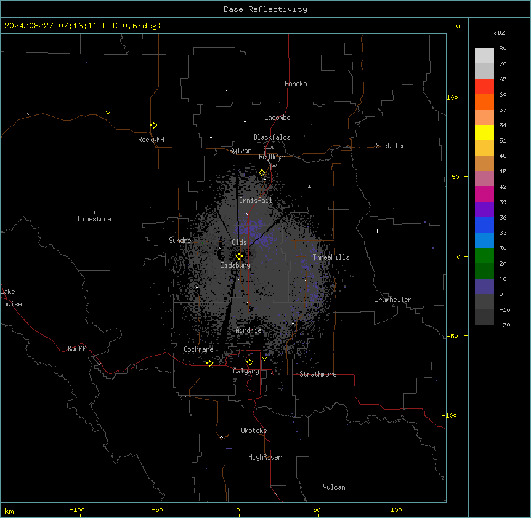
Task: Select the yellow 54 dBZ color swatch
Action: pyautogui.click(x=484, y=132)
